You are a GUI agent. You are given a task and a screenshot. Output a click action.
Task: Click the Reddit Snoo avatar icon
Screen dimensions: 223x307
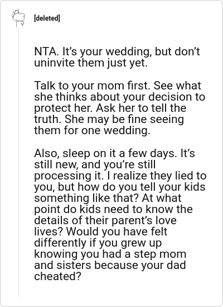click(x=18, y=18)
